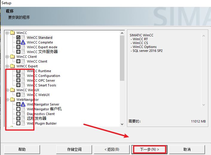Click the WinCC folder icon

12,33
